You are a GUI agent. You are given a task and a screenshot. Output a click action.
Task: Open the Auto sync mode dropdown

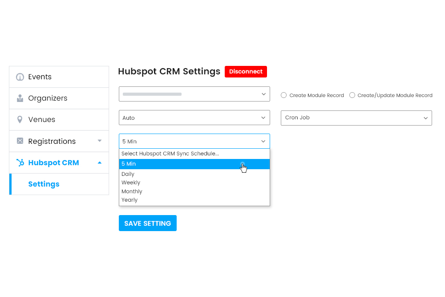pos(194,118)
